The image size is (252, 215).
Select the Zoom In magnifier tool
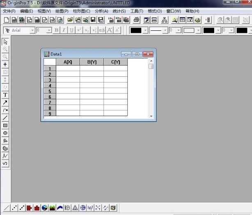coord(5,49)
